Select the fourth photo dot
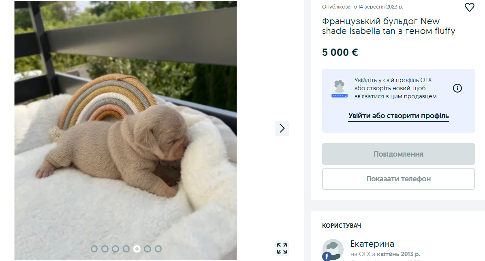Image resolution: width=485 pixels, height=261 pixels. [126, 249]
